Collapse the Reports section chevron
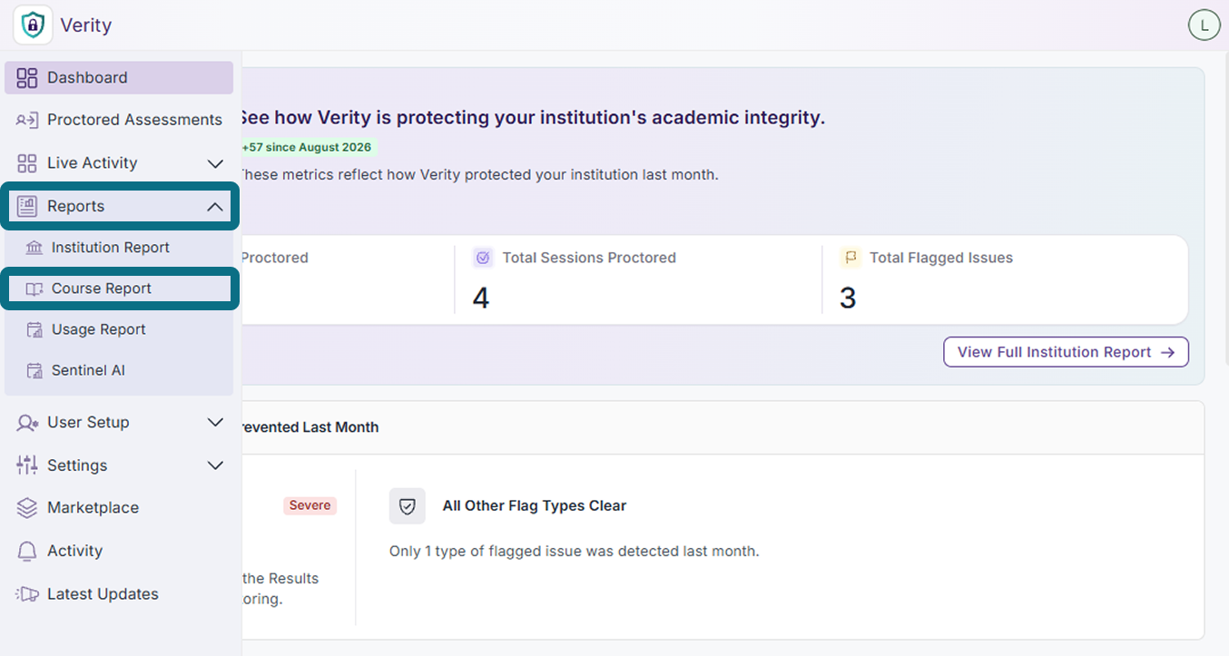Screen dimensions: 1229x656 (x=215, y=207)
